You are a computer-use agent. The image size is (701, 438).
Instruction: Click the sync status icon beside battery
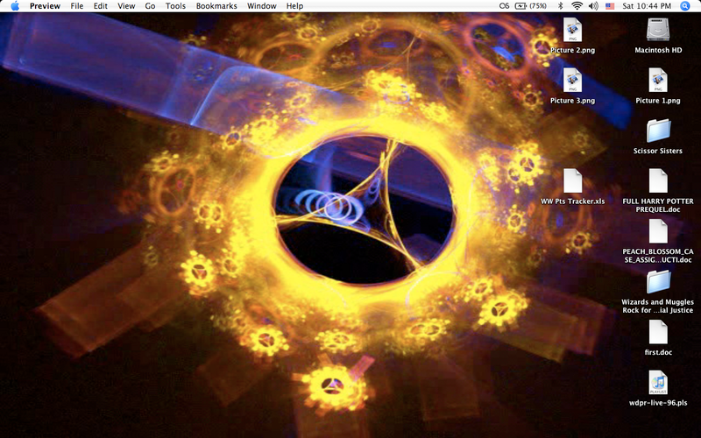tap(505, 6)
